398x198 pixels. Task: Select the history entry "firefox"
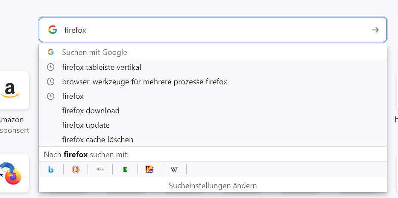(x=73, y=96)
